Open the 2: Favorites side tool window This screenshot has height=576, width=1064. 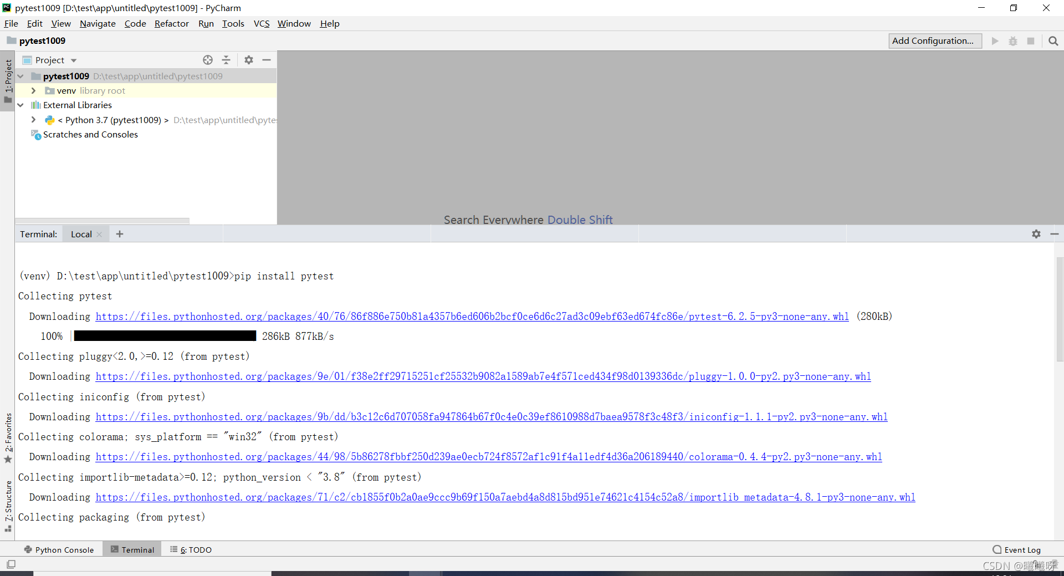8,438
